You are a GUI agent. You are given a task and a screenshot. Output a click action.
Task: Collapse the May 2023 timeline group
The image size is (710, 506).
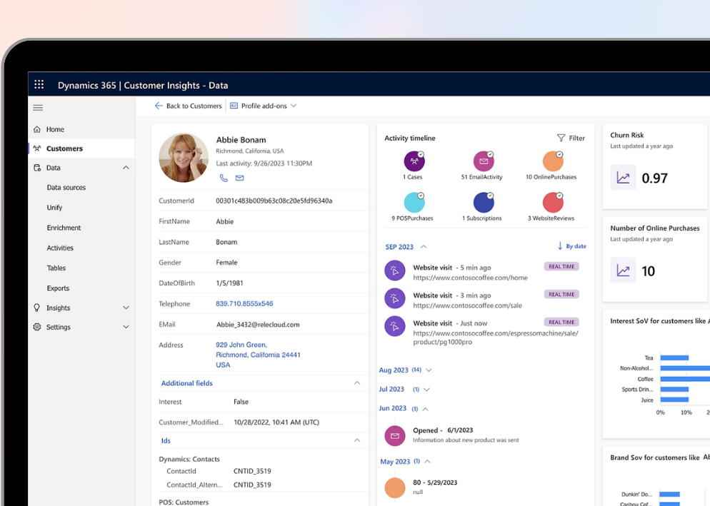tap(427, 461)
